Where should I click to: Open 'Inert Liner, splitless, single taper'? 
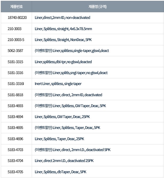[x=58, y=84]
